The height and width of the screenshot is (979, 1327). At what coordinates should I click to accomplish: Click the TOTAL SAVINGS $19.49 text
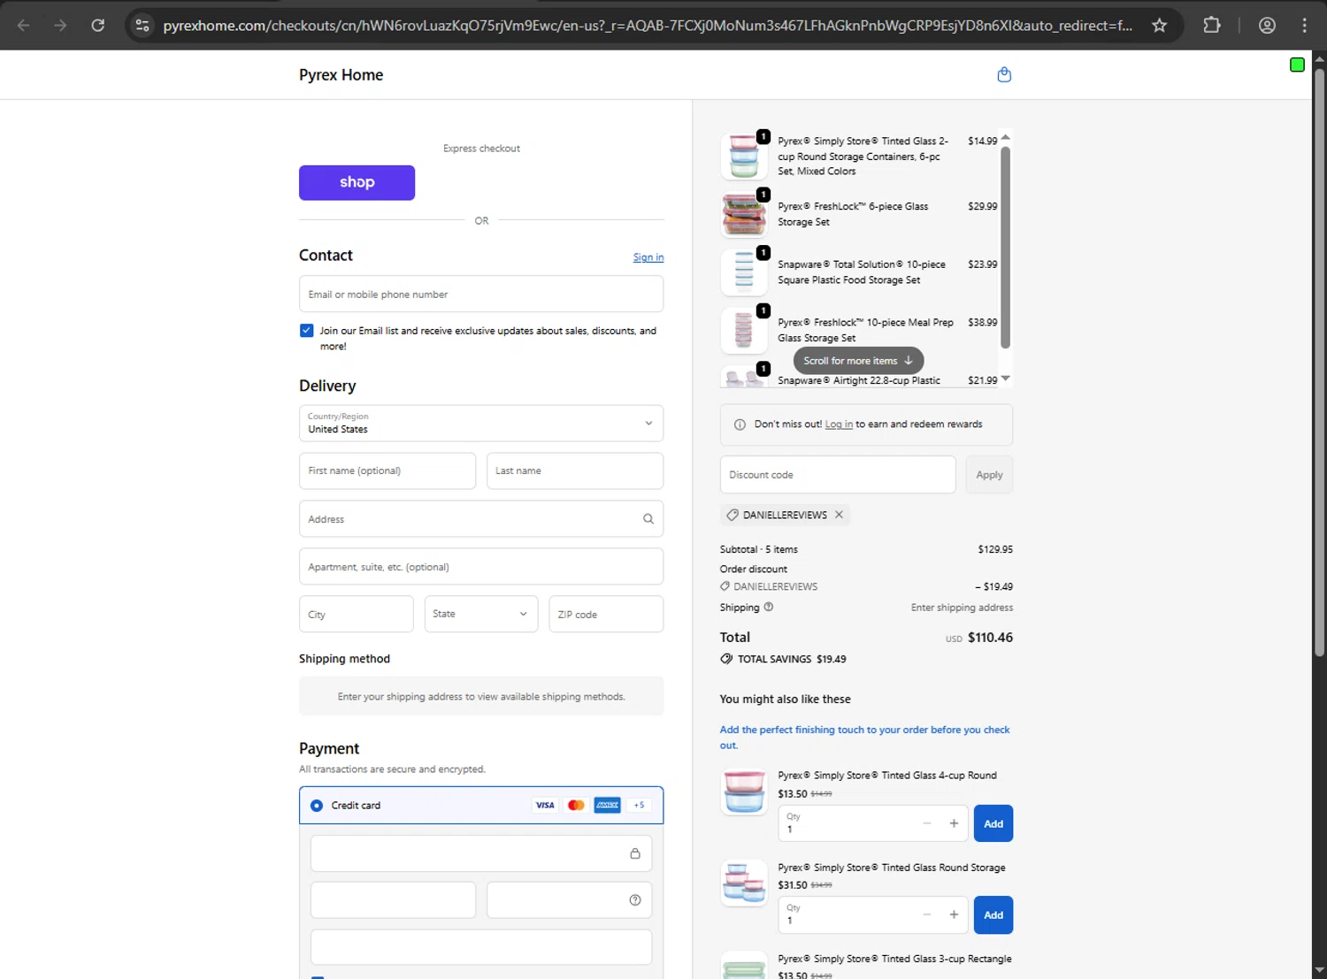792,659
